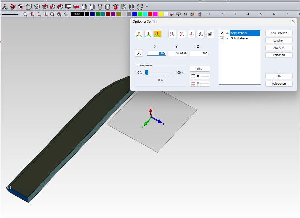Click the coordinate origin icon beside X field
Viewport: 300px width, 218px height.
[139, 54]
